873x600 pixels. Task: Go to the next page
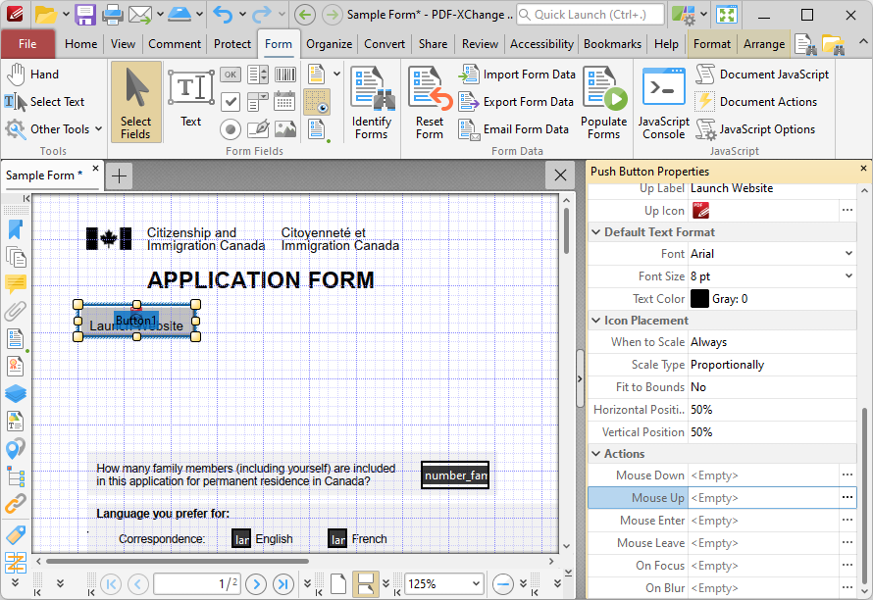pyautogui.click(x=256, y=584)
